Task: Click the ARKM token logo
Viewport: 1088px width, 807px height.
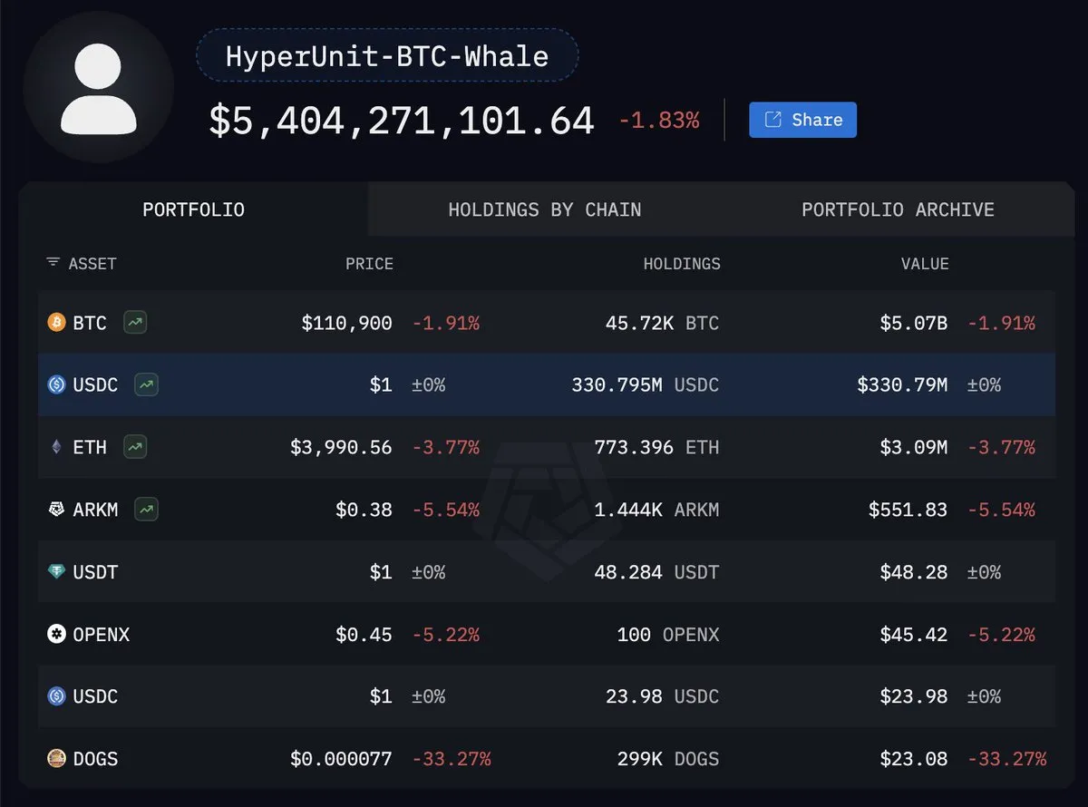Action: (56, 510)
